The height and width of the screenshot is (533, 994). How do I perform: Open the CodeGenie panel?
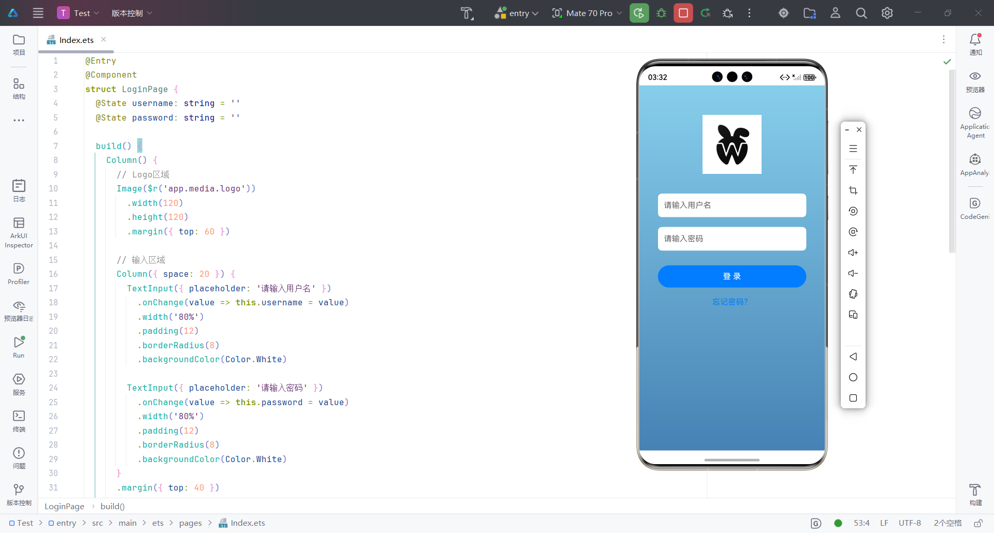pyautogui.click(x=975, y=209)
